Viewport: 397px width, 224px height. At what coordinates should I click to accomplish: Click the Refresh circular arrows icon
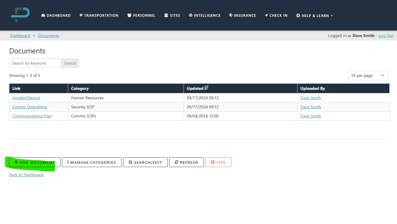tap(176, 162)
